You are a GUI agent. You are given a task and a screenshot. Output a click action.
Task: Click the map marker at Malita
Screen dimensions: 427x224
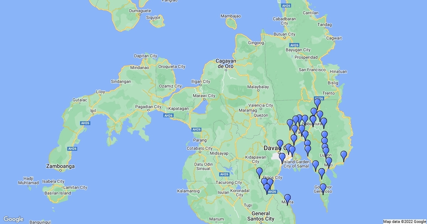coord(288,199)
